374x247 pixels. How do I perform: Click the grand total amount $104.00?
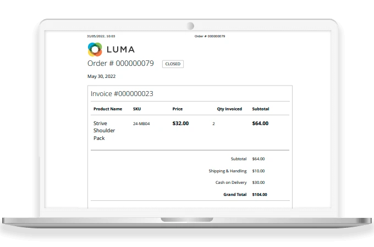(x=260, y=195)
